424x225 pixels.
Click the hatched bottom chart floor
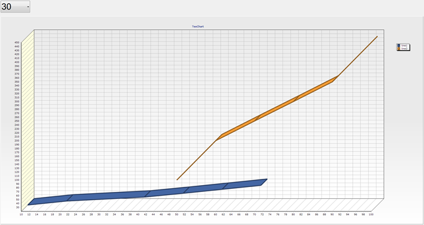click(203, 204)
